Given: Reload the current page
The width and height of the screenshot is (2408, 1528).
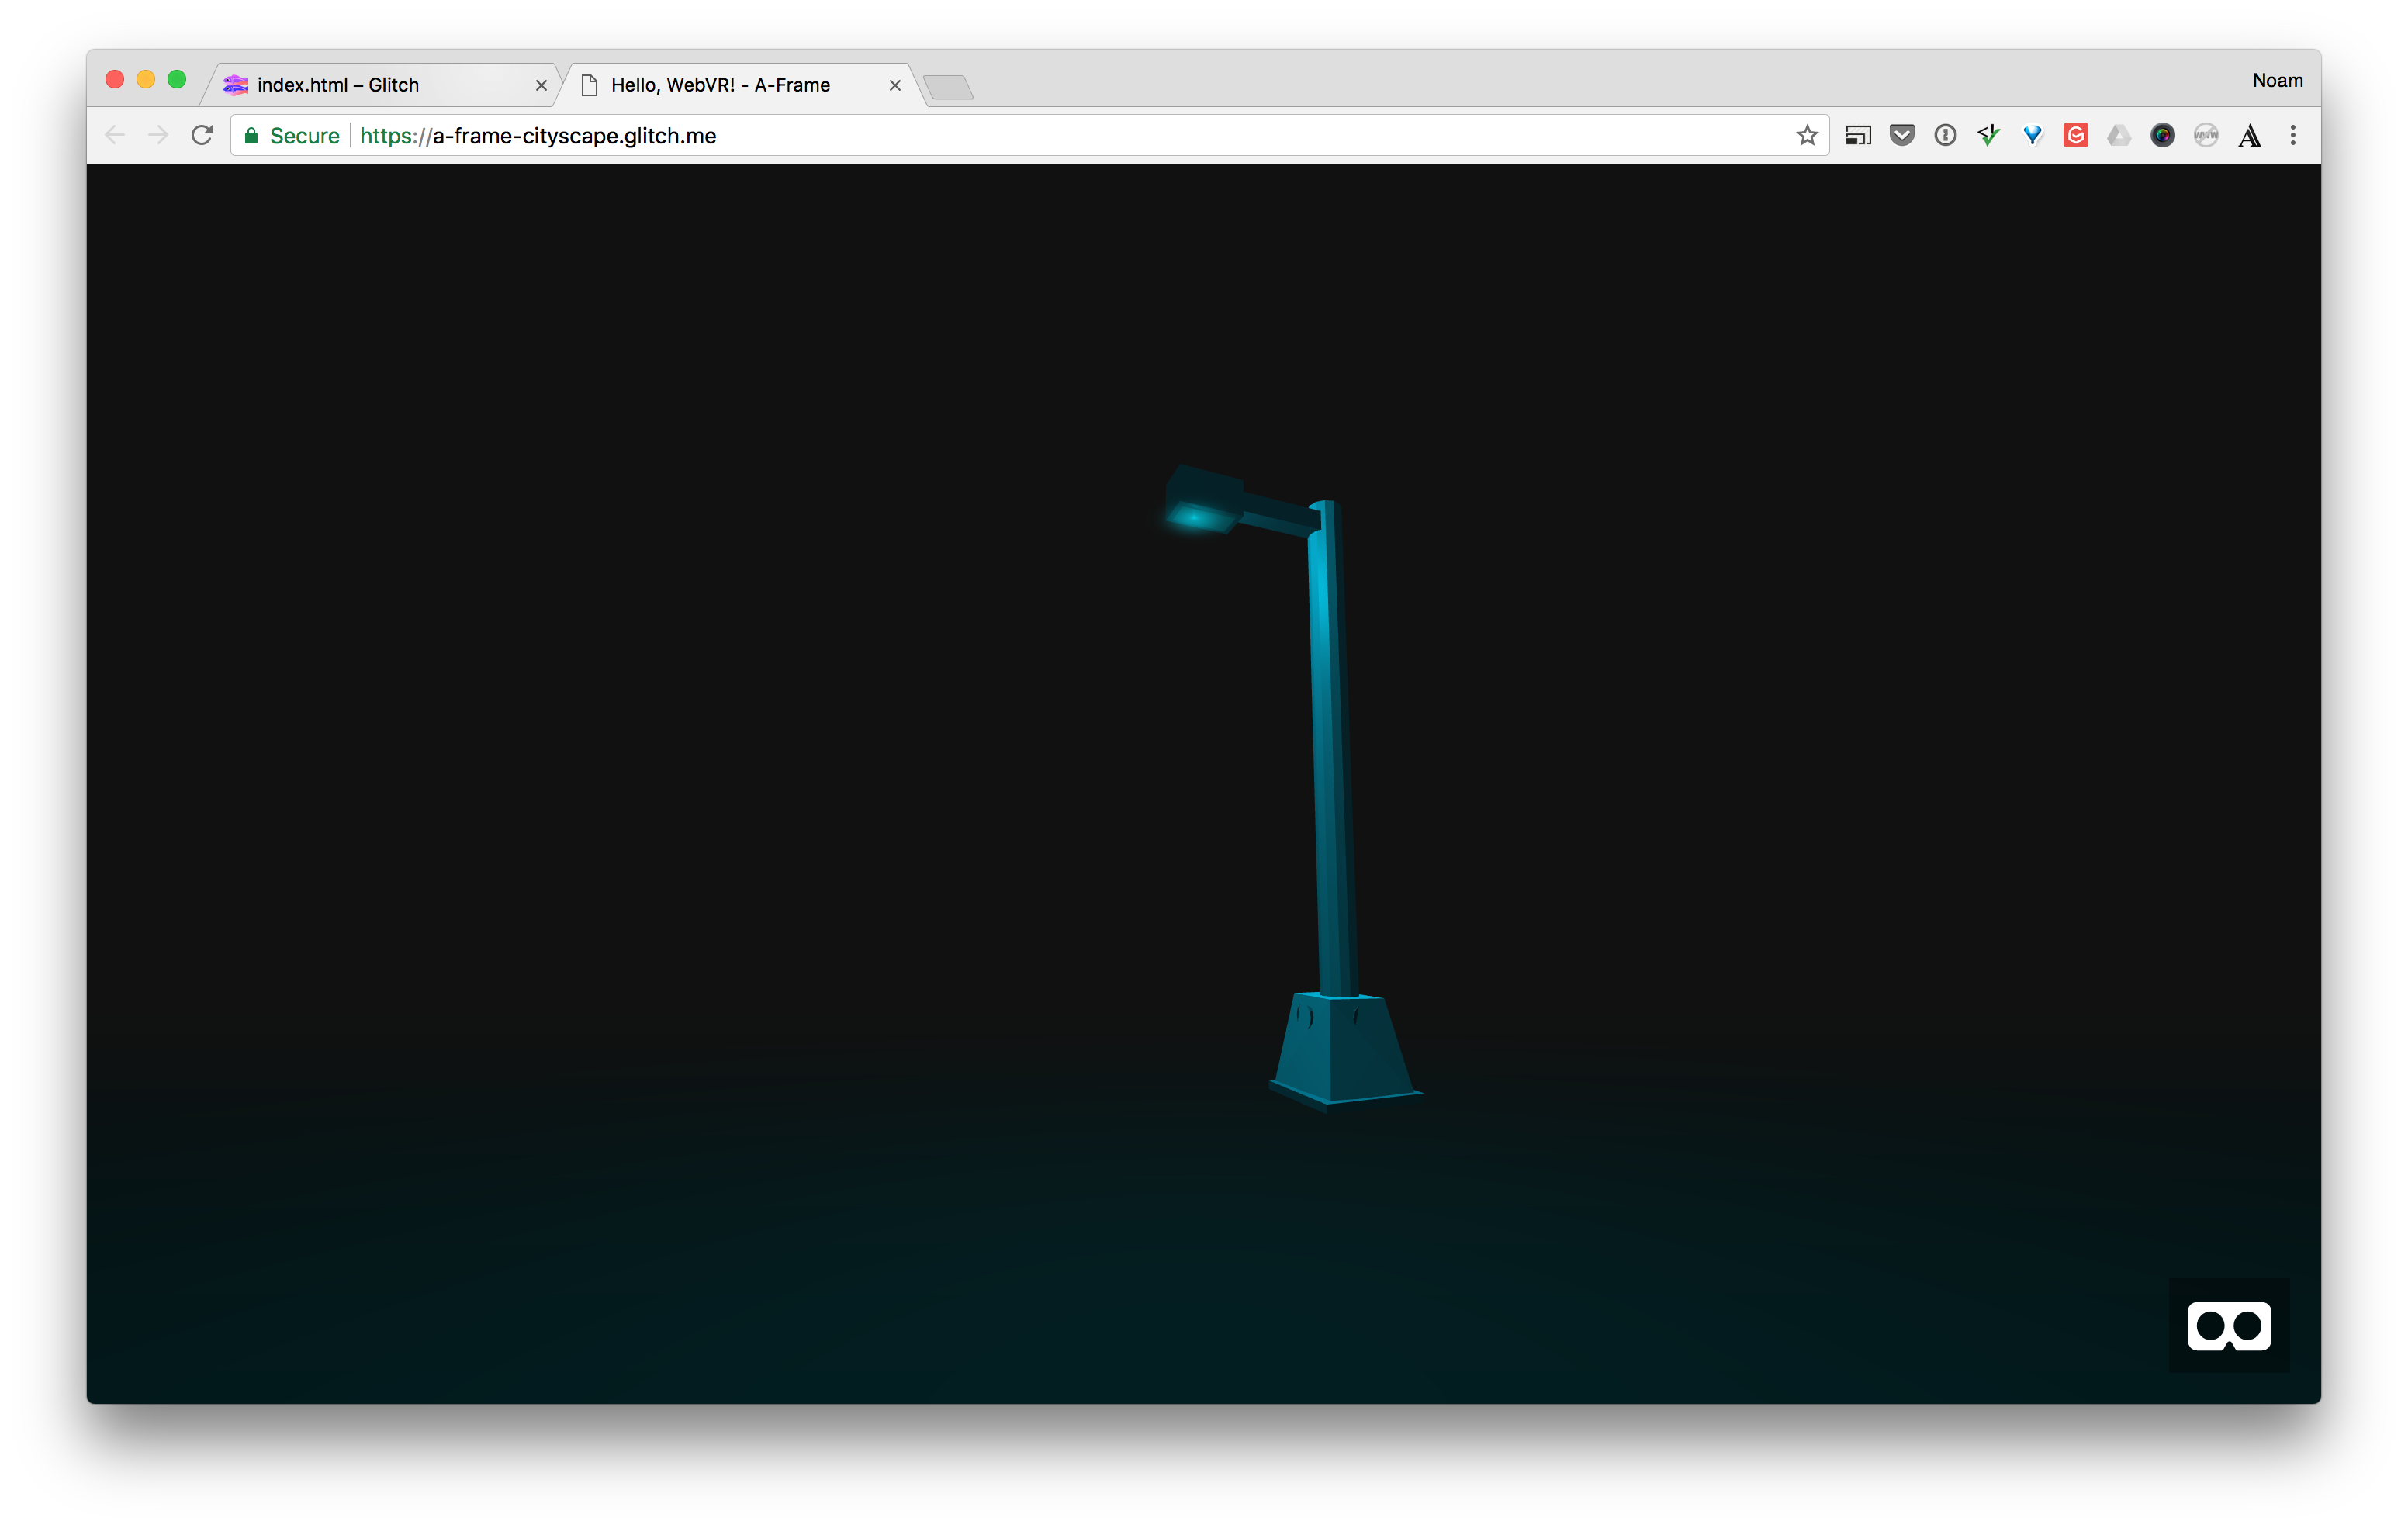Looking at the screenshot, I should [202, 135].
